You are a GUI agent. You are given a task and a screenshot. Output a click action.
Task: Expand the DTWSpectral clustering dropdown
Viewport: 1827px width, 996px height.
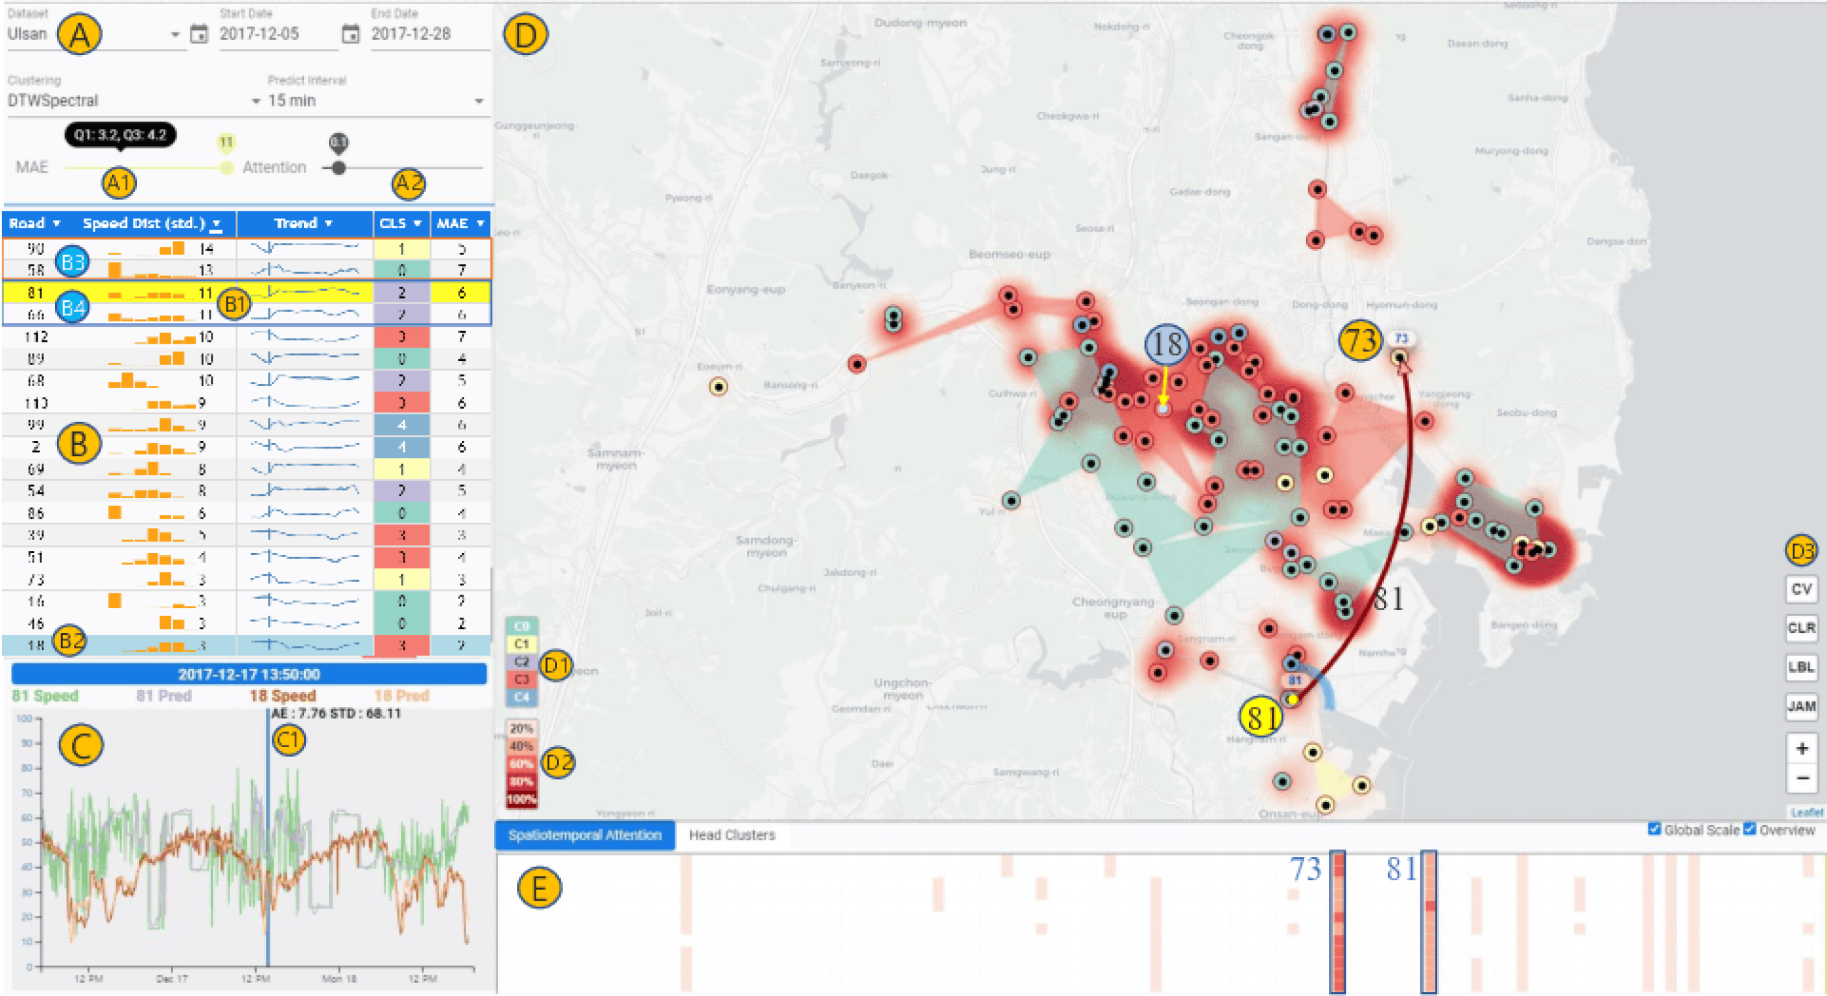(256, 101)
